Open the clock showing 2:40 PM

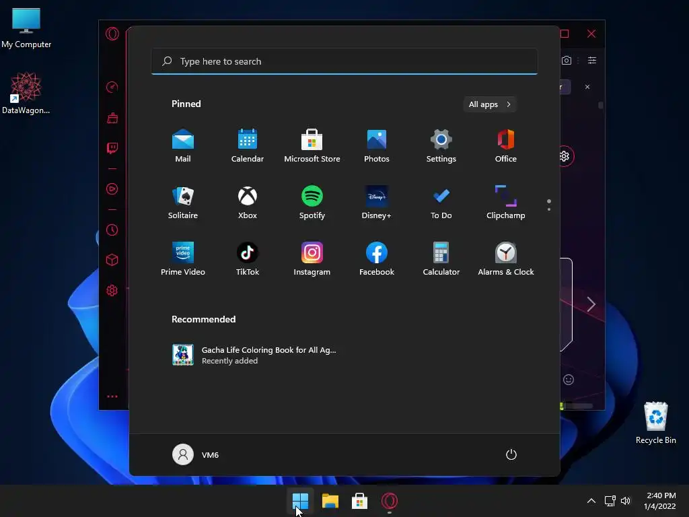(660, 501)
